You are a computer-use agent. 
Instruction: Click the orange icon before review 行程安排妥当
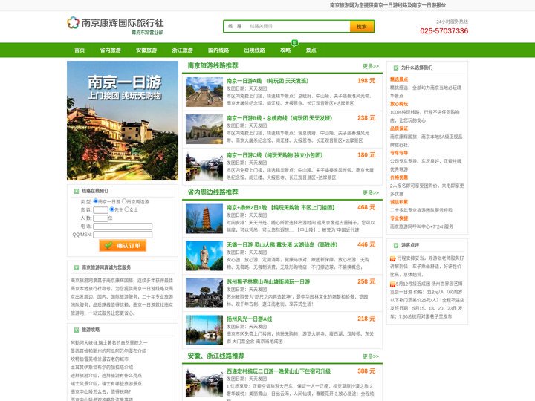point(393,259)
